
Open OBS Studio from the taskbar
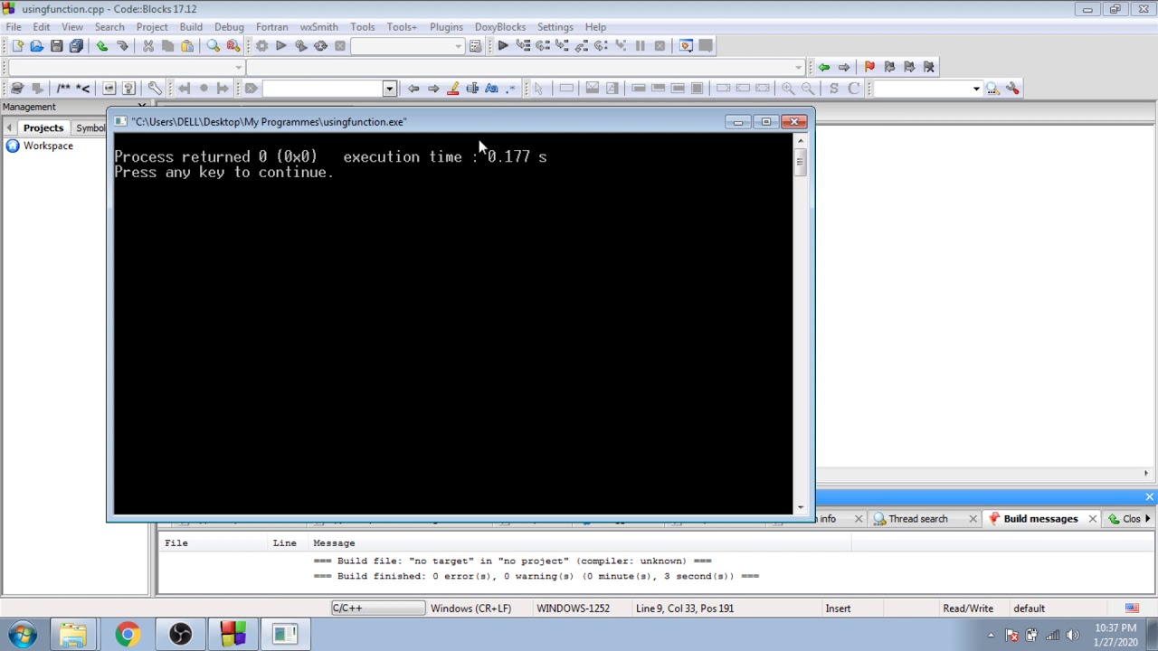(180, 635)
